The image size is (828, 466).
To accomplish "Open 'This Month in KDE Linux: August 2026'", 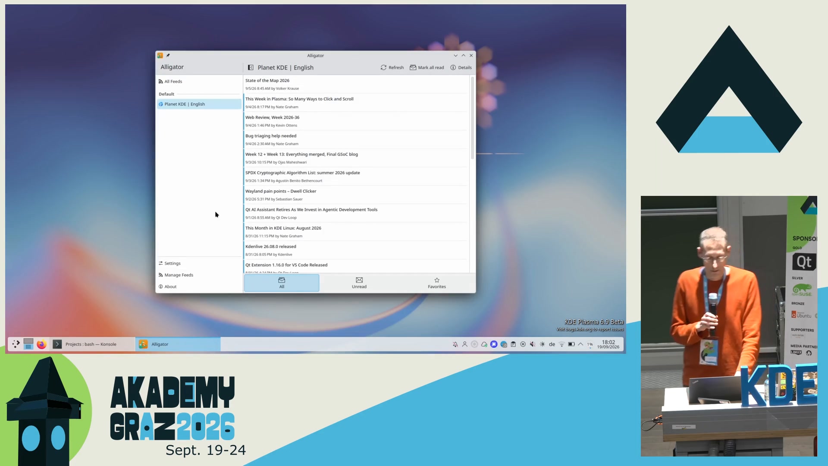I will pos(356,232).
